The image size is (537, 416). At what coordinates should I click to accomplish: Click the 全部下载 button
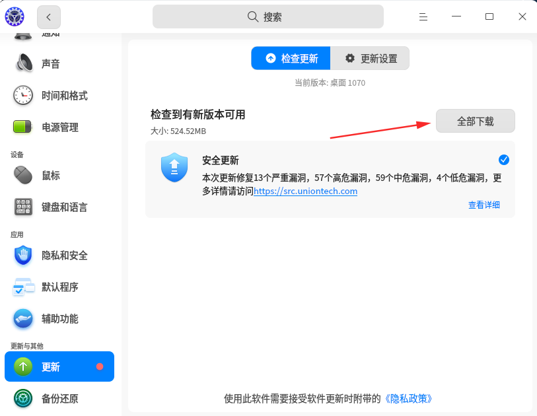(x=476, y=121)
